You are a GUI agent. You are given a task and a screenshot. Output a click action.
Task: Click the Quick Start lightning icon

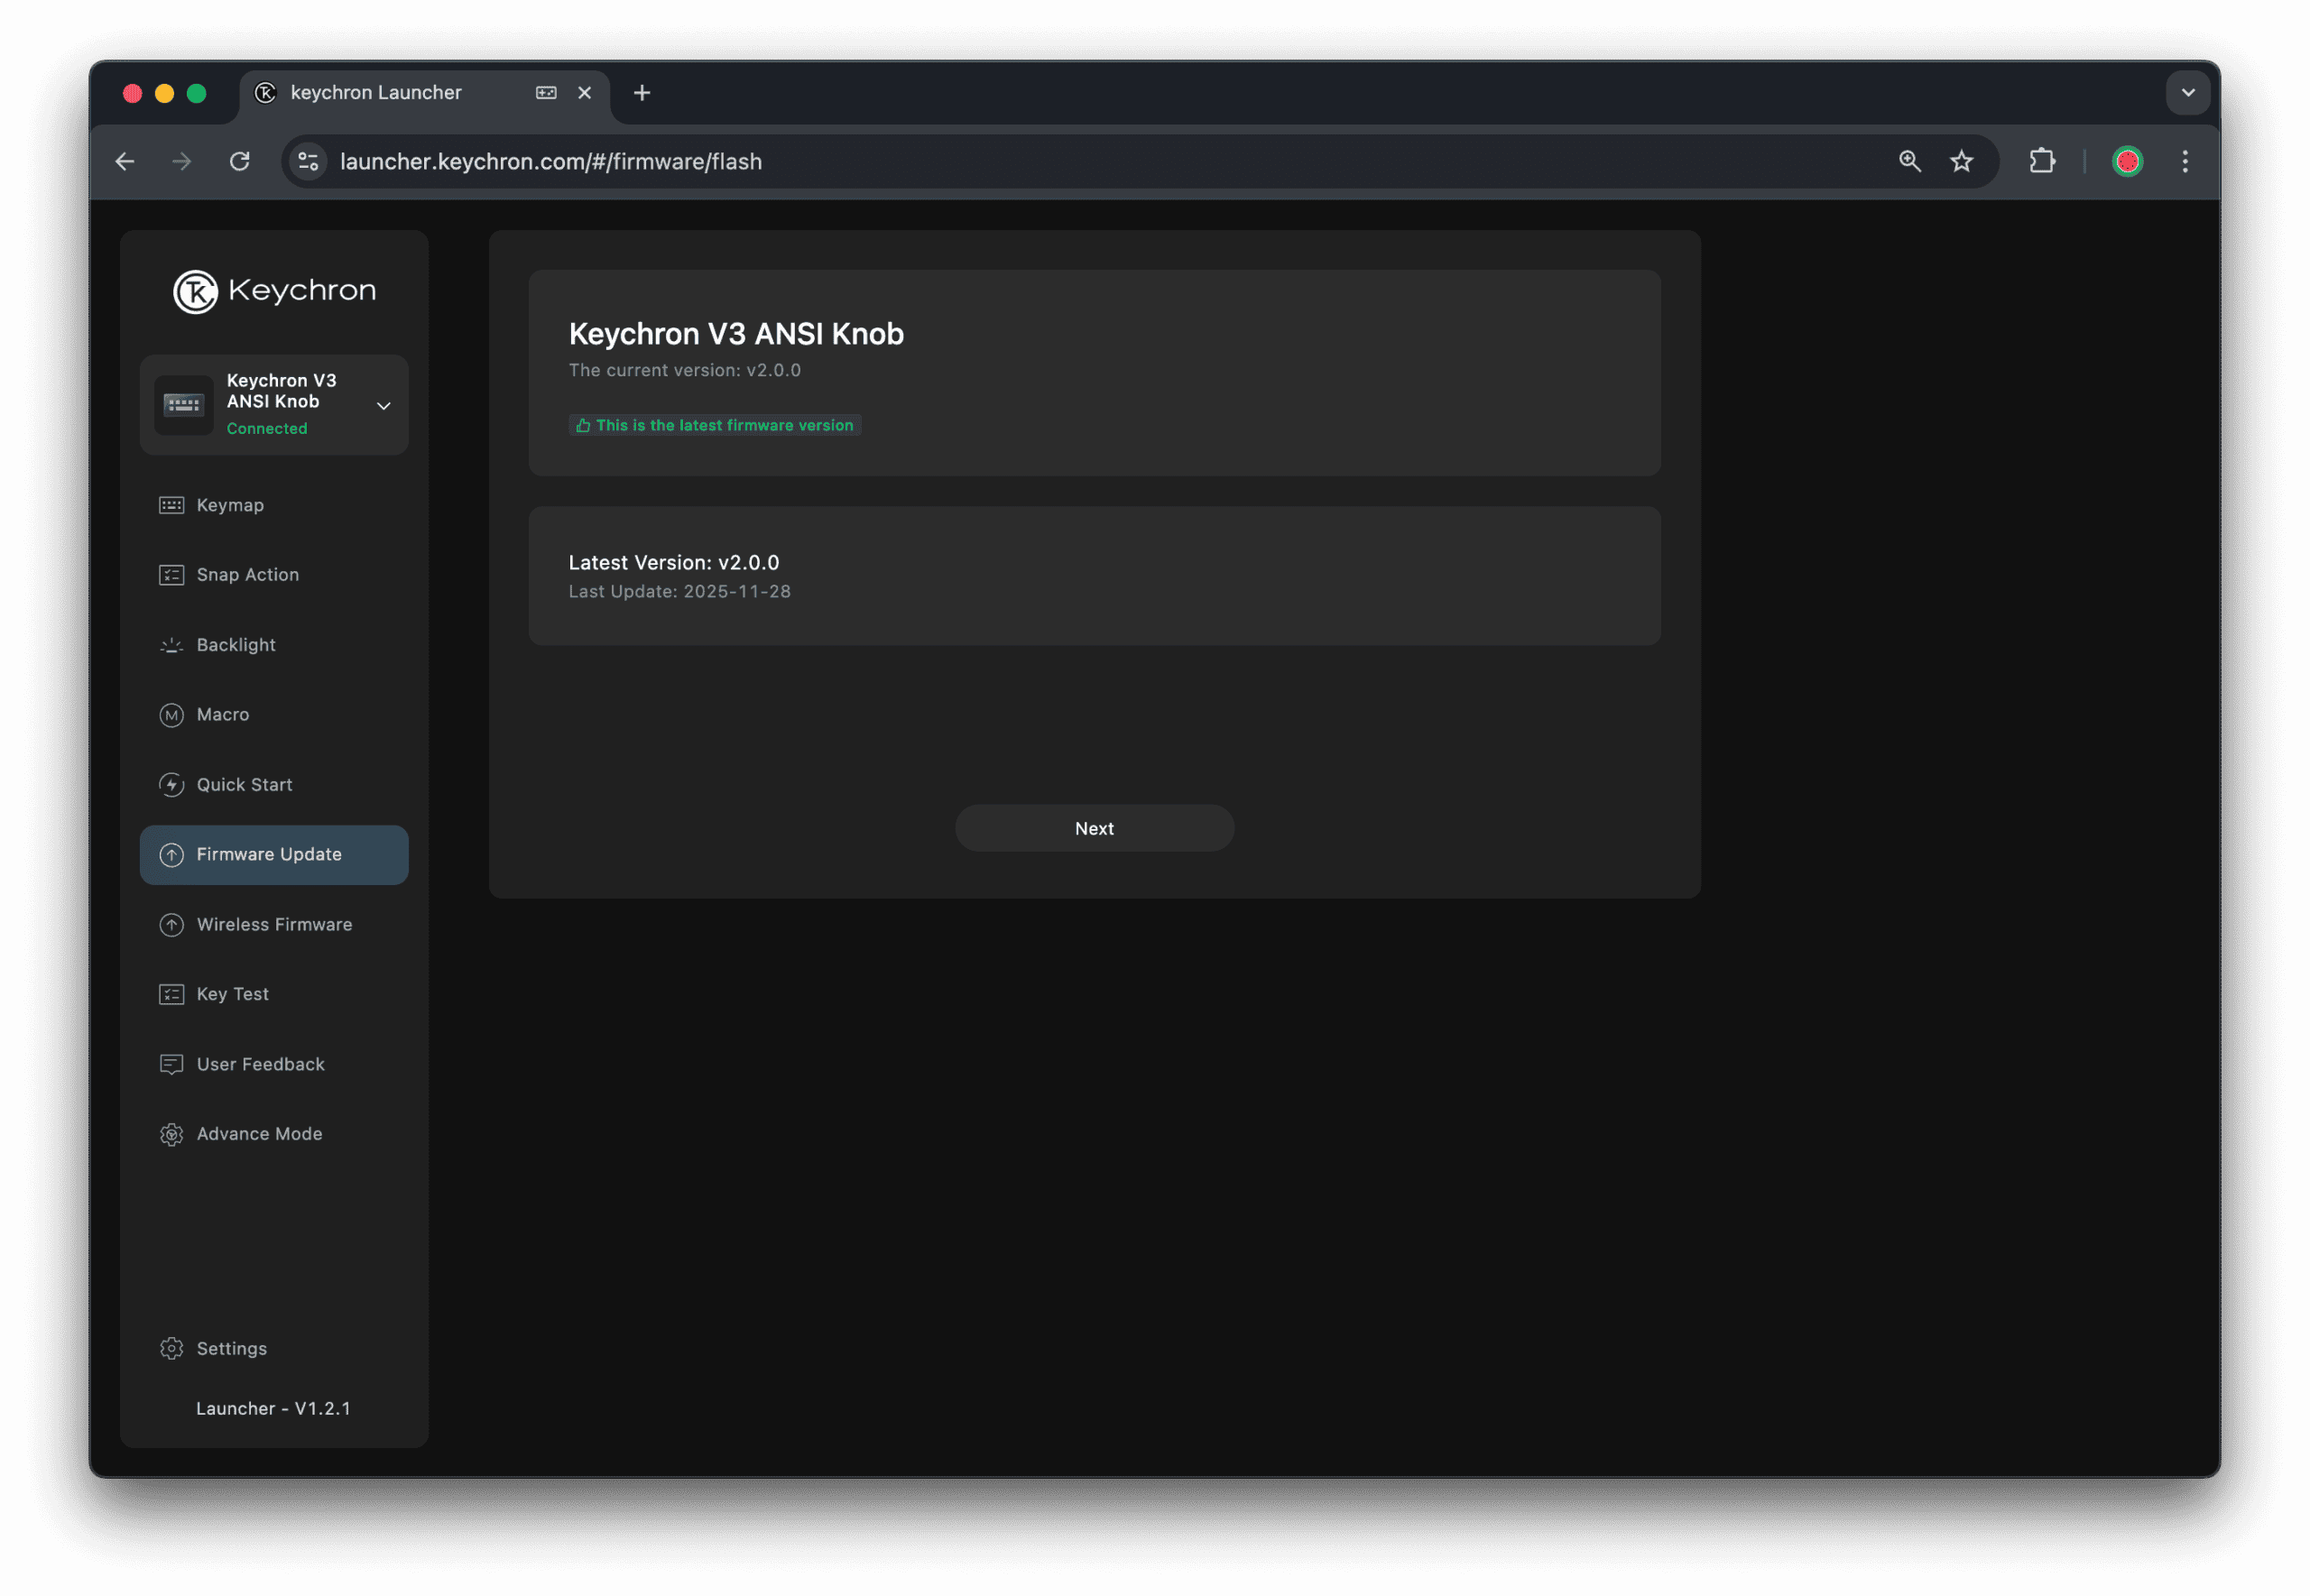(172, 785)
